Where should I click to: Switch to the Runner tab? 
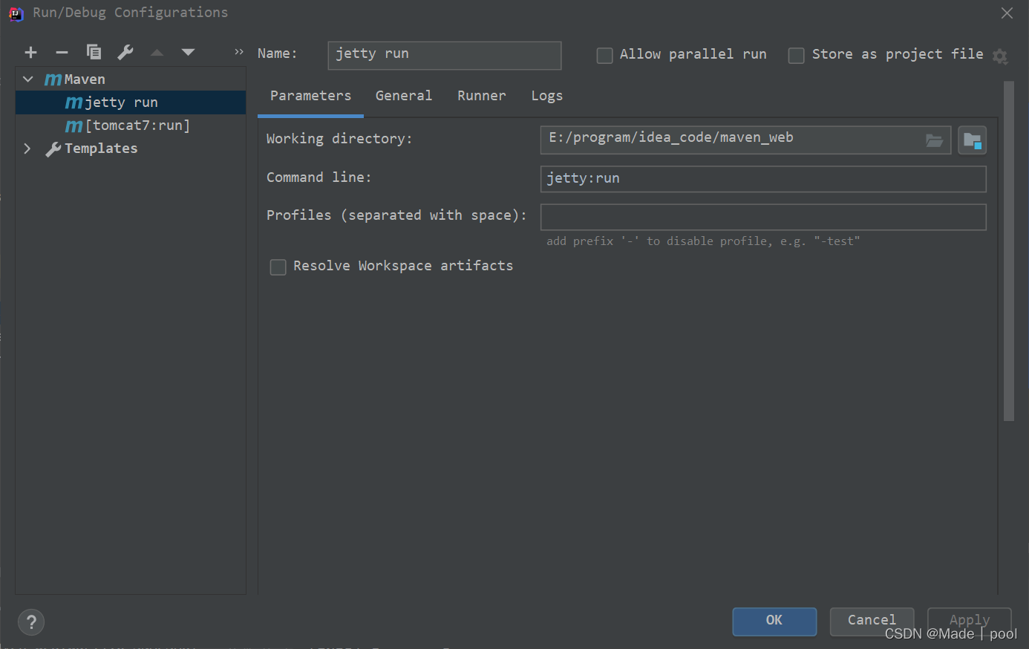(481, 96)
